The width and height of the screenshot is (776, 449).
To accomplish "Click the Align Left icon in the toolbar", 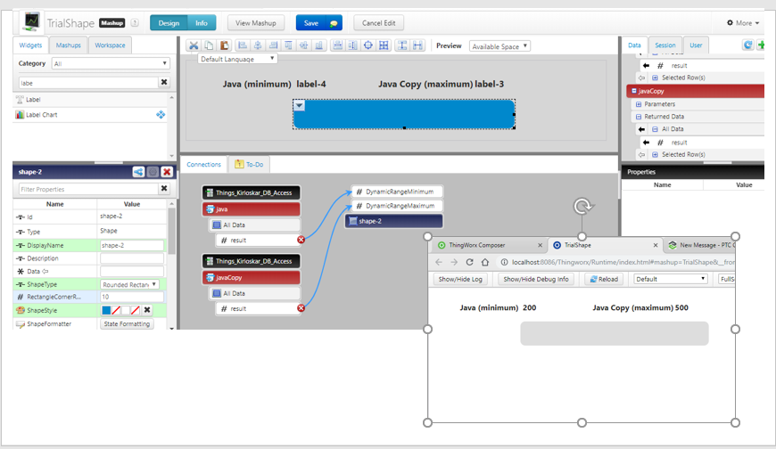I will [243, 45].
